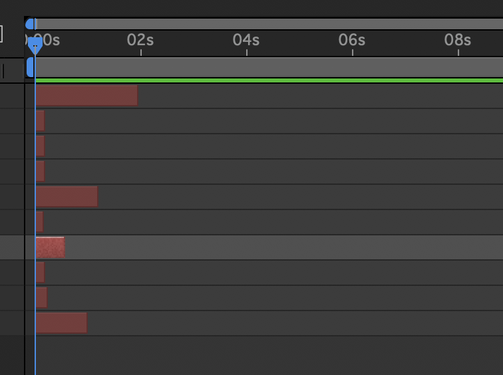The height and width of the screenshot is (375, 503).
Task: Click the gray work area bar
Action: (x=266, y=67)
